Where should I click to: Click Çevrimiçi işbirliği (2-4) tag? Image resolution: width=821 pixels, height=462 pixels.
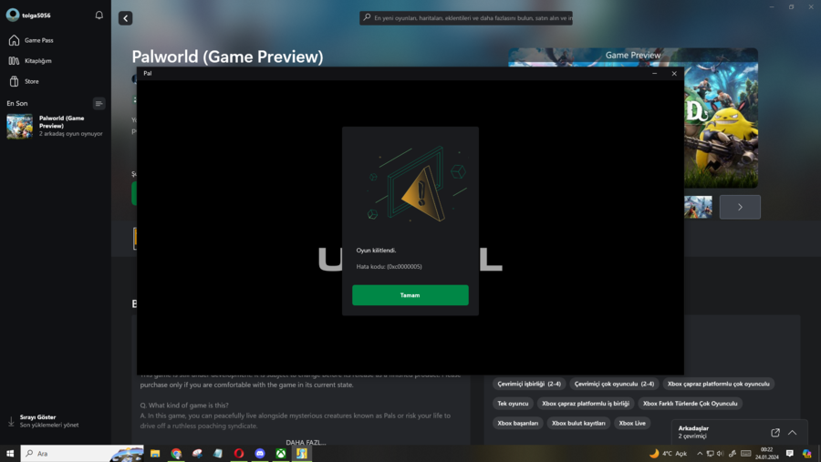click(x=529, y=384)
